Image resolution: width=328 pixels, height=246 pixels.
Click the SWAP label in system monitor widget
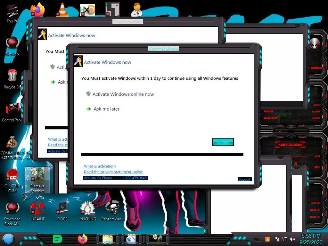tap(270, 118)
